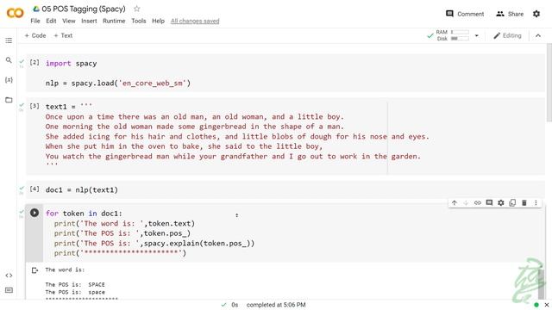
Task: Click the Share button
Action: [510, 14]
